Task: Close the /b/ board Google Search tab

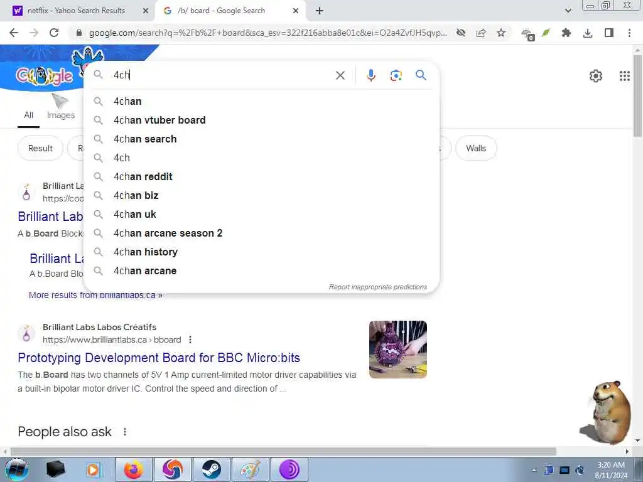Action: click(x=296, y=11)
